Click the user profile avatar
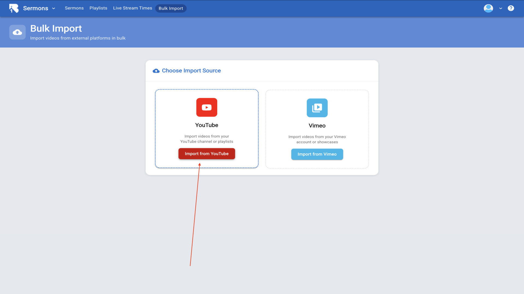Viewport: 524px width, 294px height. pos(488,8)
